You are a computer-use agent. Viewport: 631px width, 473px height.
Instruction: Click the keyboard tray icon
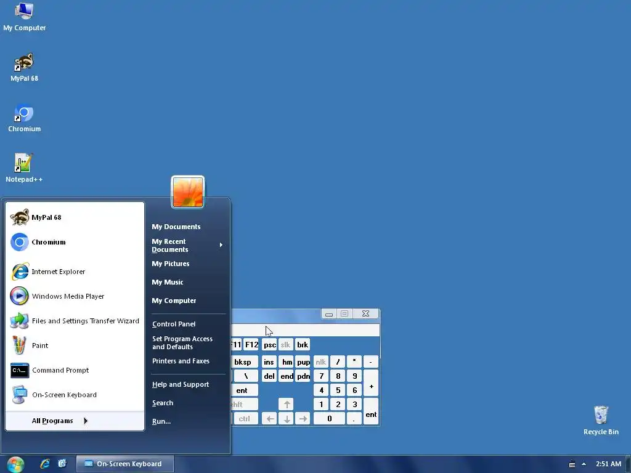click(572, 464)
